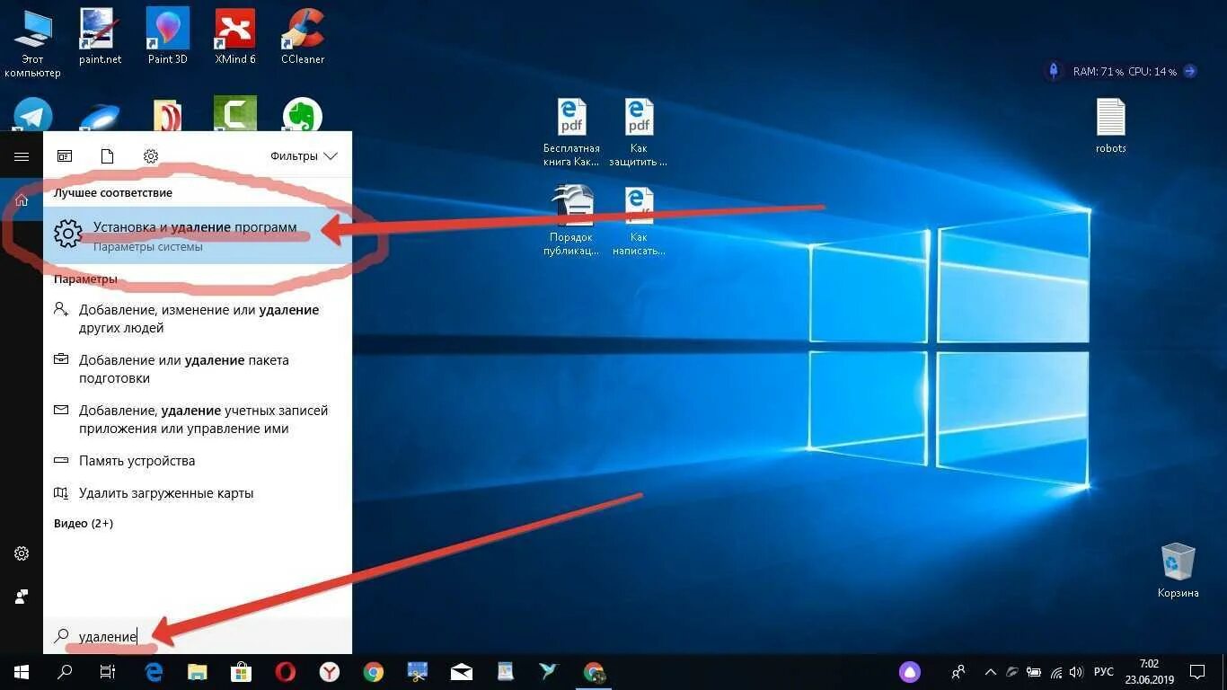Open Добавление или удаление пакета подготовки
This screenshot has height=690, width=1227.
(198, 369)
